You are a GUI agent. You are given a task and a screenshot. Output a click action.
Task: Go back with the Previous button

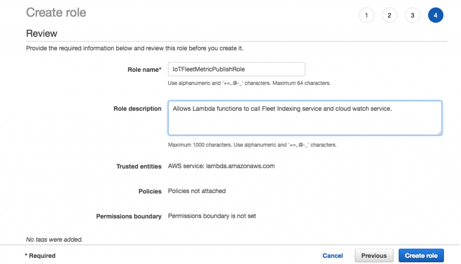(374, 255)
